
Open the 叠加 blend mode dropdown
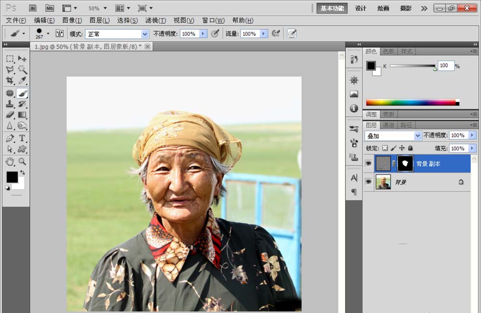(x=418, y=136)
